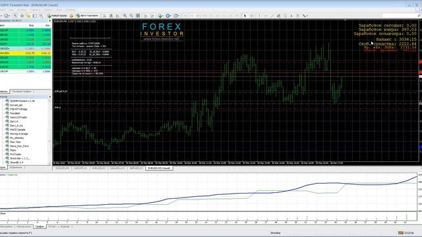Select the yellow XAUUSDv row in Market Watch
This screenshot has width=422, height=237.
(26, 53)
